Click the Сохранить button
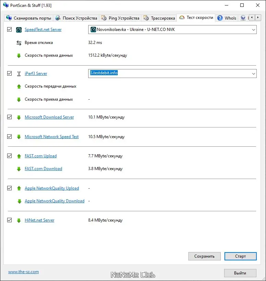 pyautogui.click(x=205, y=256)
